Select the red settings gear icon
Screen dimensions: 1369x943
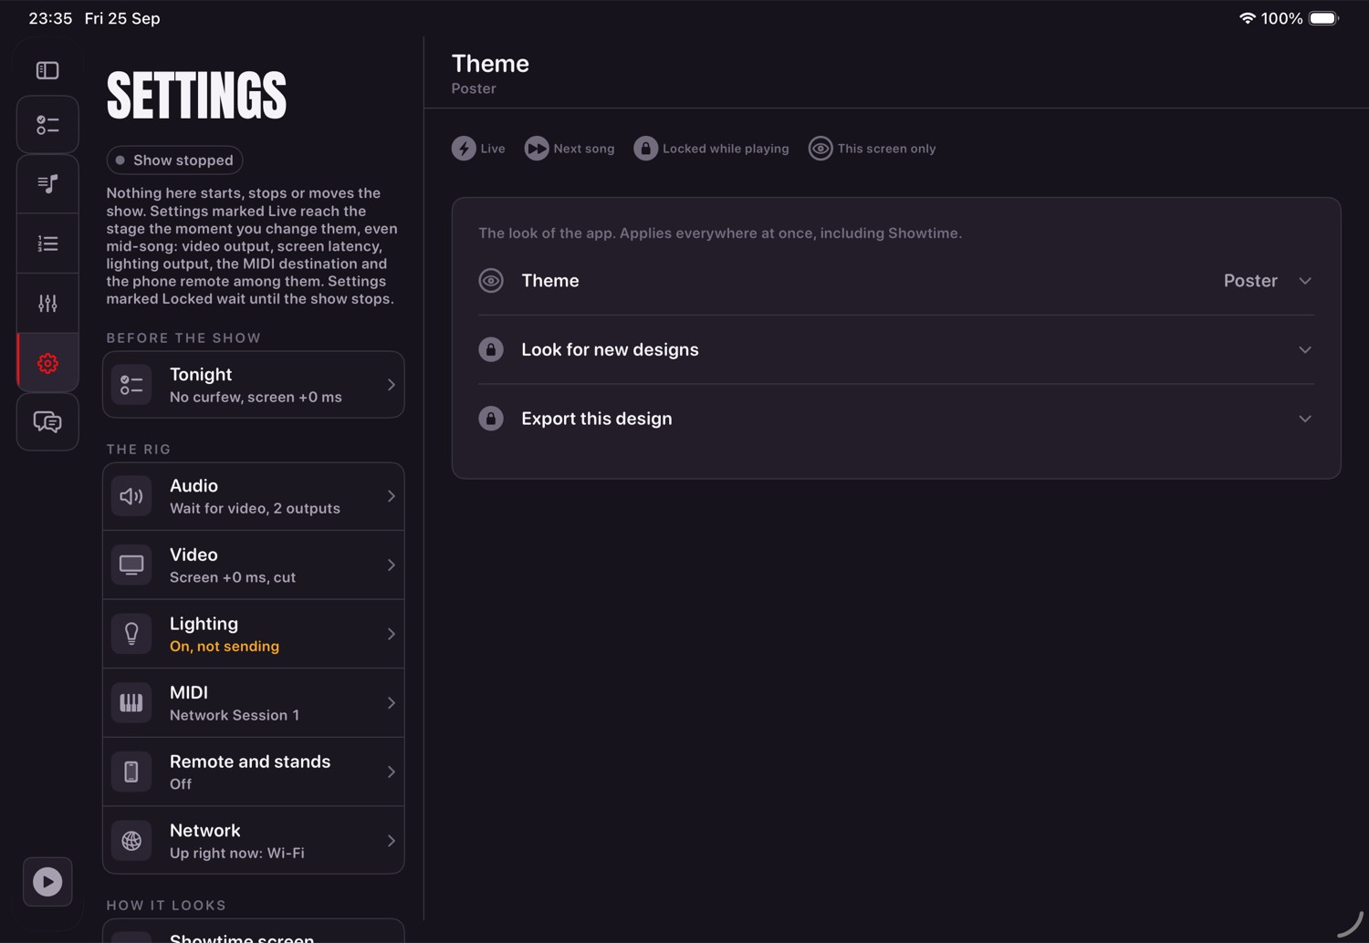(x=47, y=363)
